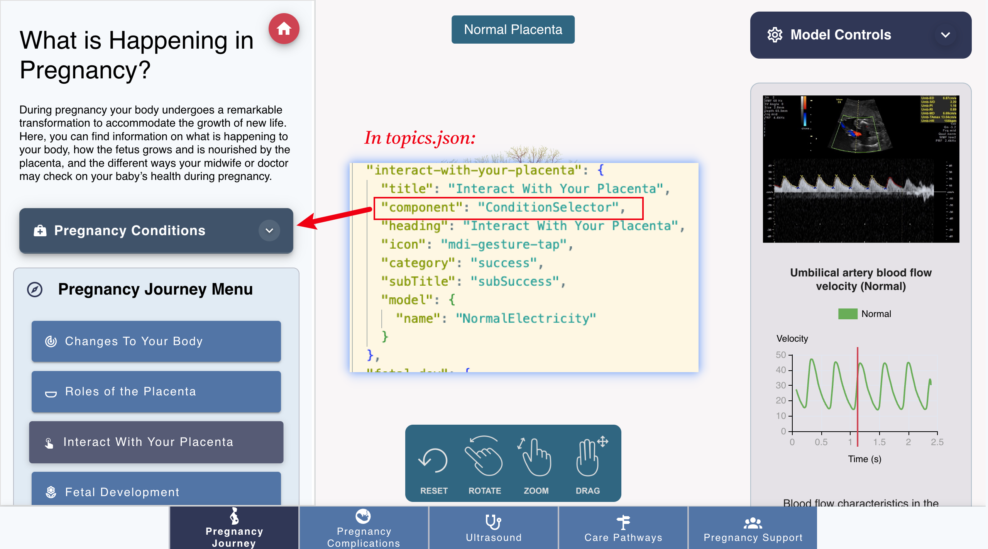Viewport: 988px width, 549px height.
Task: Expand the Model Controls chevron
Action: pos(946,35)
